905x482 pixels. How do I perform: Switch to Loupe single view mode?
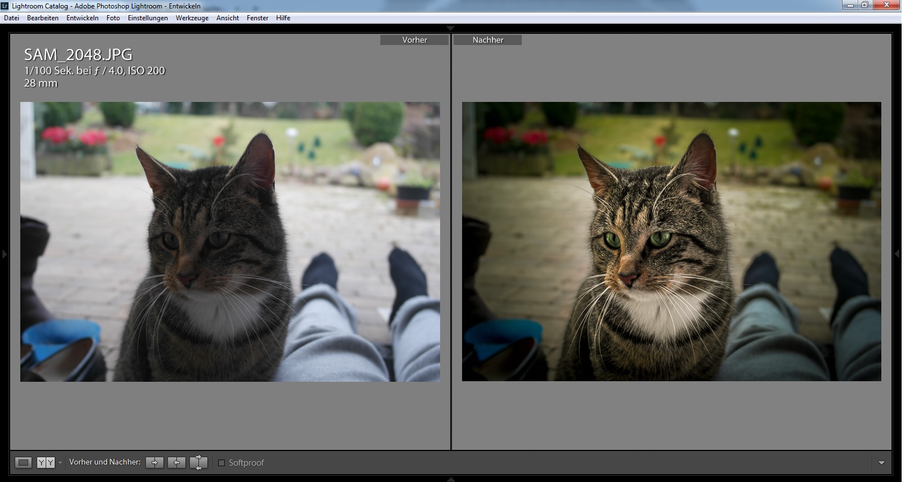click(x=23, y=462)
